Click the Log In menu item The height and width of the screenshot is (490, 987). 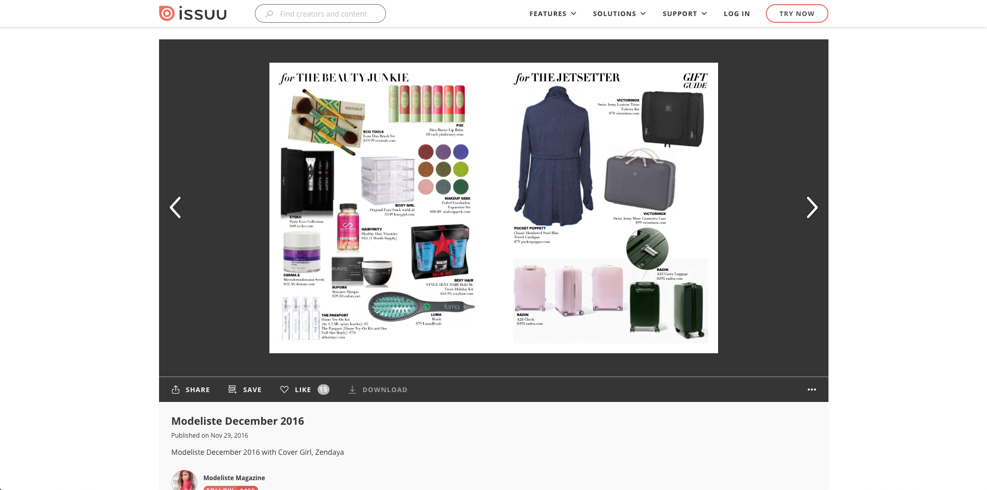[737, 14]
